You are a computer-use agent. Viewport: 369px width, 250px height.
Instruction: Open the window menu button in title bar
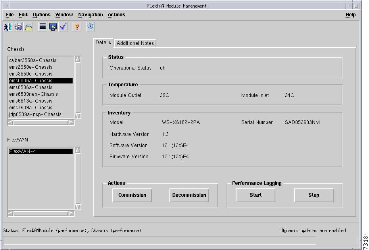tap(6, 6)
